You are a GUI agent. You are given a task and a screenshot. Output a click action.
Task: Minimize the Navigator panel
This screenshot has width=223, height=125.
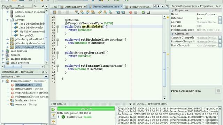tap(43, 72)
